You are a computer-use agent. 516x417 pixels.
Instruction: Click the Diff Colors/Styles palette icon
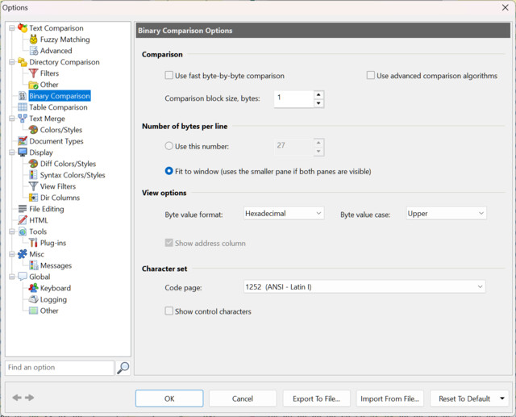coord(33,164)
